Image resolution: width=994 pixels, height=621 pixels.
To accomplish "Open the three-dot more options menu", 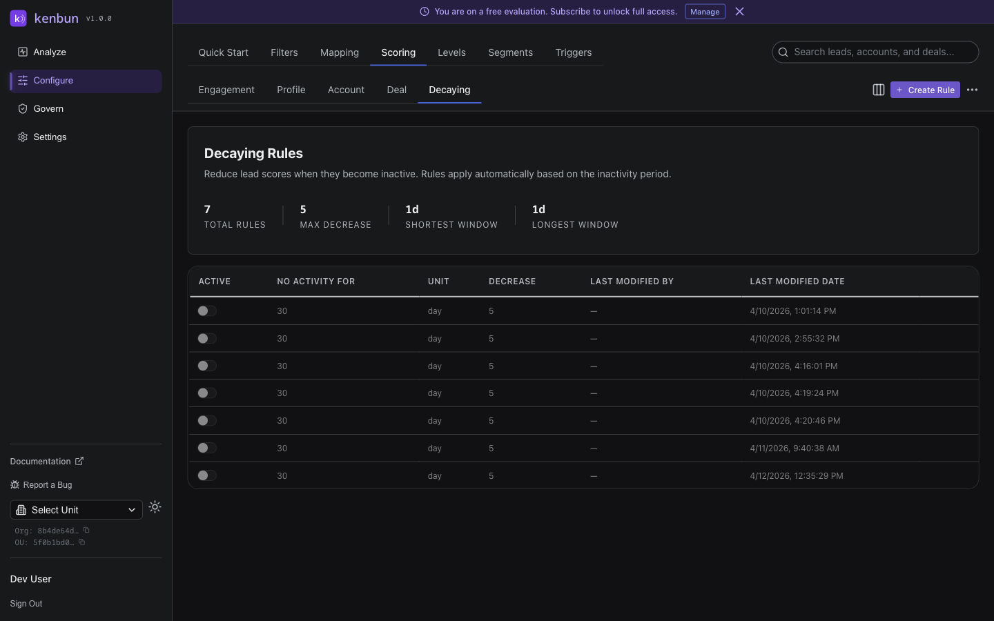I will pyautogui.click(x=972, y=90).
